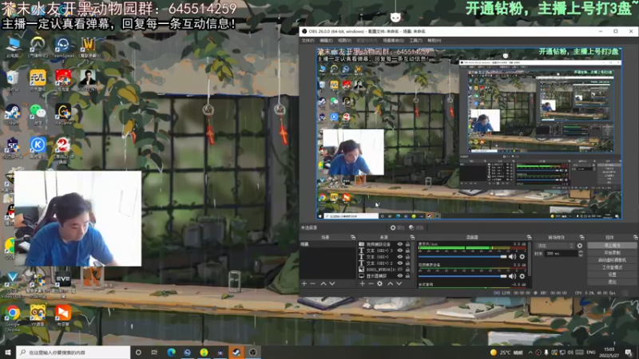Add a new source with the plus icon
The height and width of the screenshot is (359, 639).
click(363, 284)
